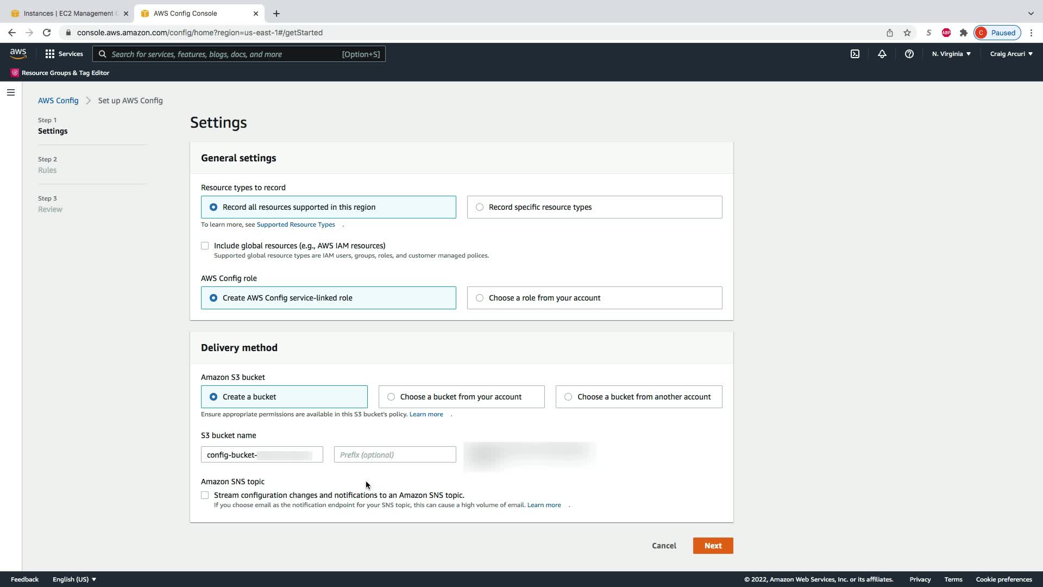This screenshot has height=587, width=1043.
Task: Open the AWS support help icon
Action: [909, 54]
